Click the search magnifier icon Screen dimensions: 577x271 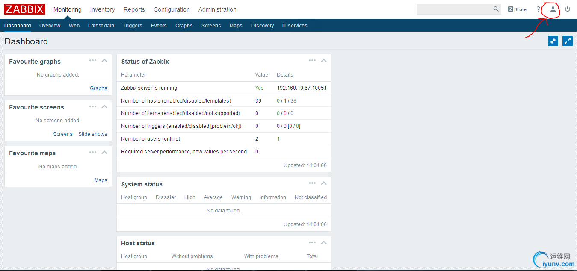pos(496,9)
